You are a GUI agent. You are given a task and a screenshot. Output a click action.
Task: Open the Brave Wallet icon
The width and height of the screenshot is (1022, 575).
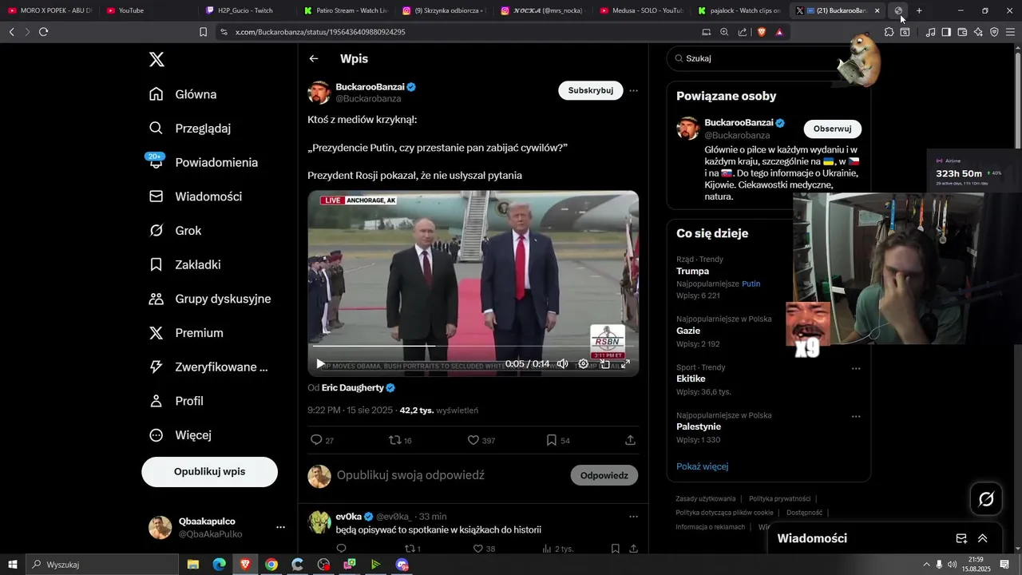pos(962,32)
